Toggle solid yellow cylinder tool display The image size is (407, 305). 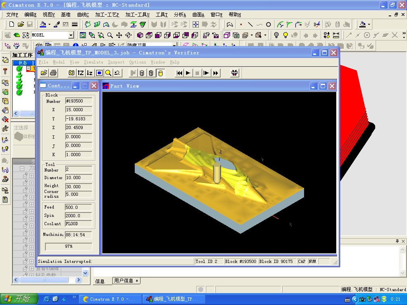[161, 73]
